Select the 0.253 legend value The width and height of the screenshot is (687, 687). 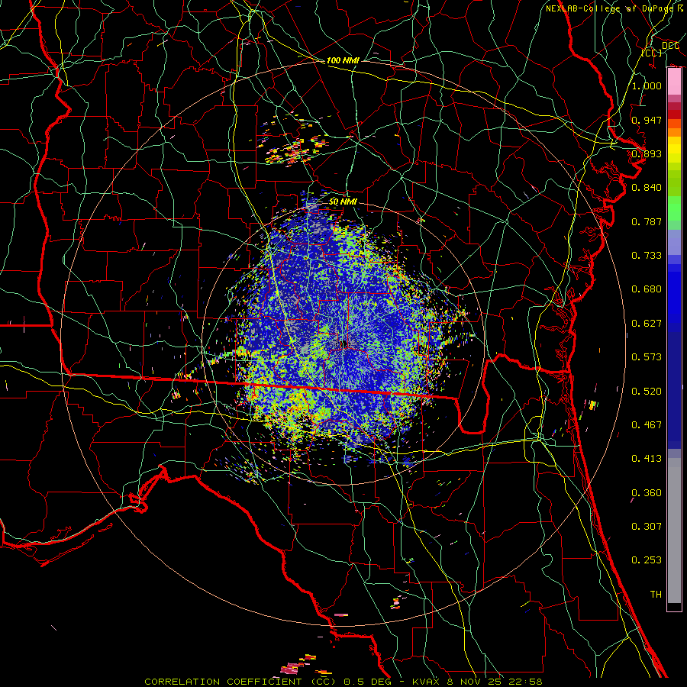click(x=647, y=560)
